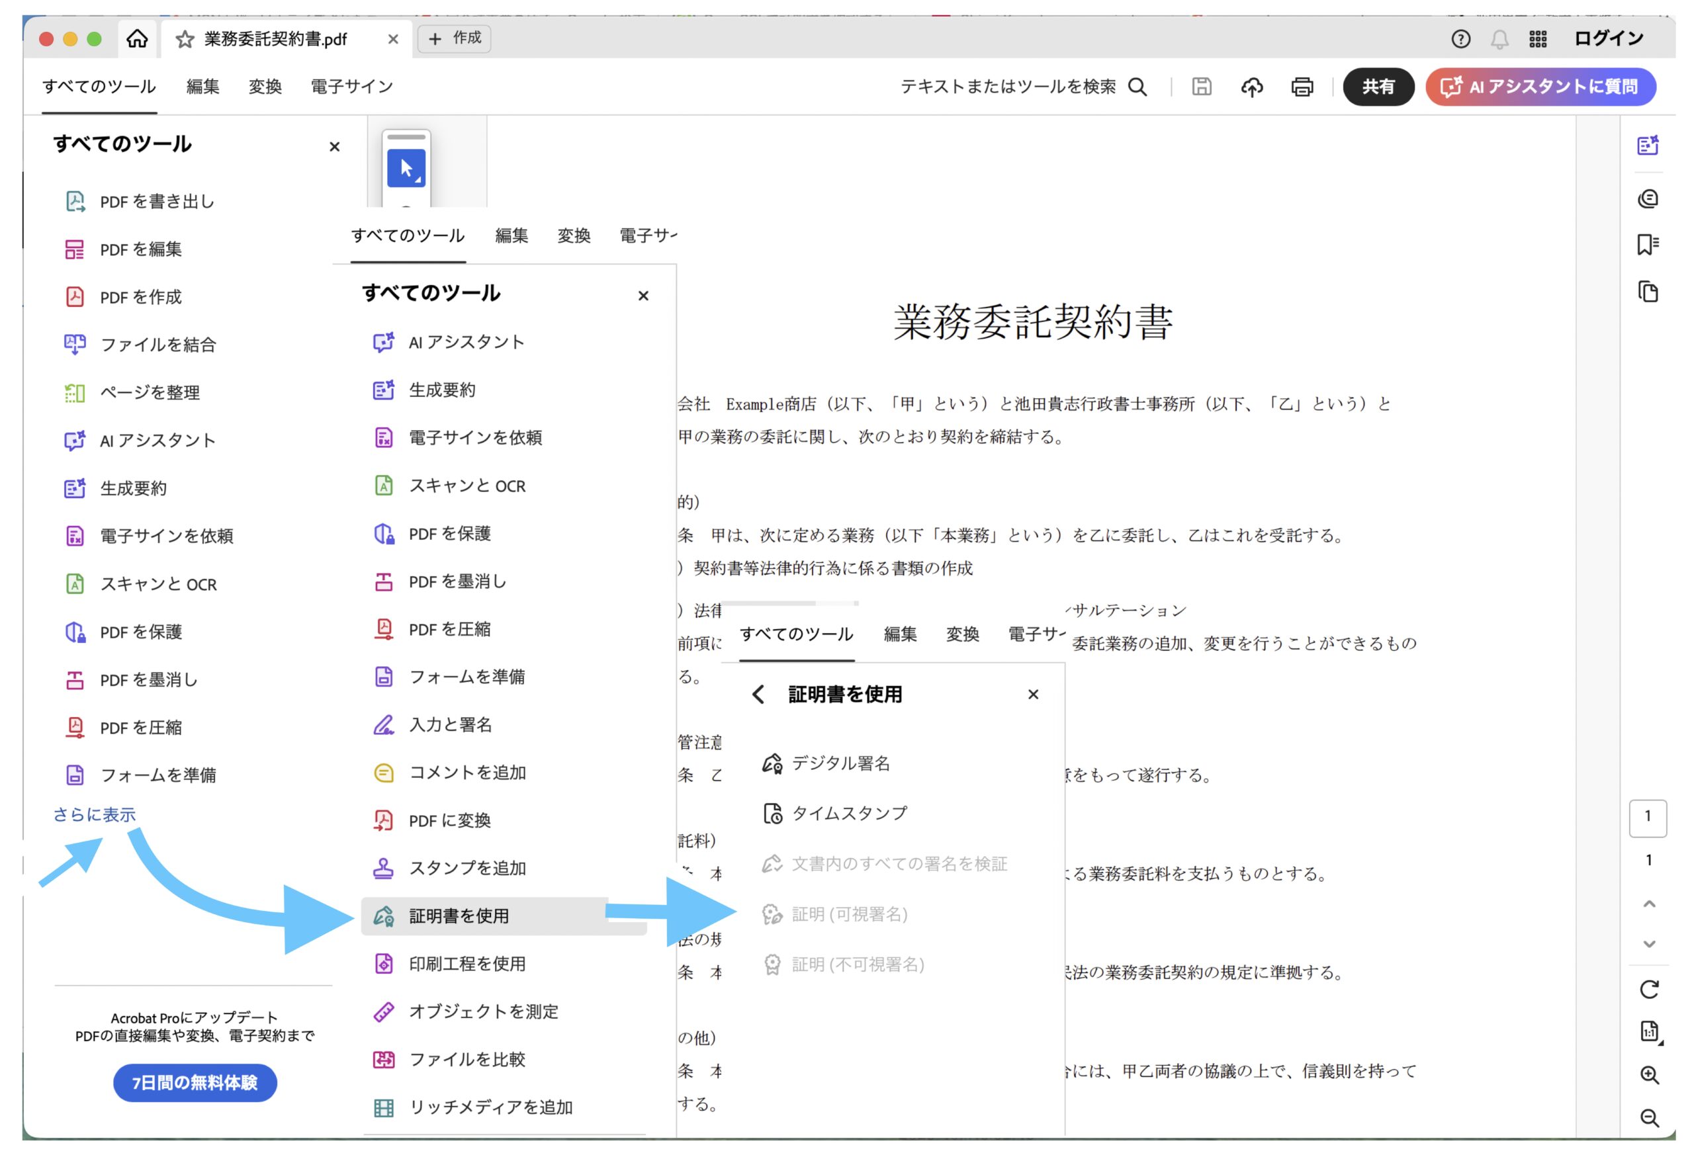The image size is (1694, 1155).
Task: Select デジタル署名 in the certificate panel
Action: point(840,763)
